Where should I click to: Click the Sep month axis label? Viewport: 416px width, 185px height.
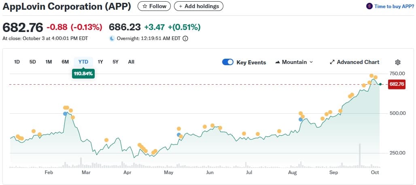point(333,173)
